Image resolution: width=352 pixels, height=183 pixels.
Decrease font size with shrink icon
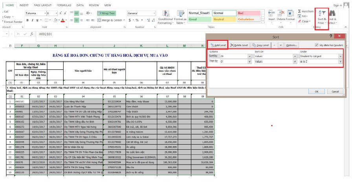point(65,13)
